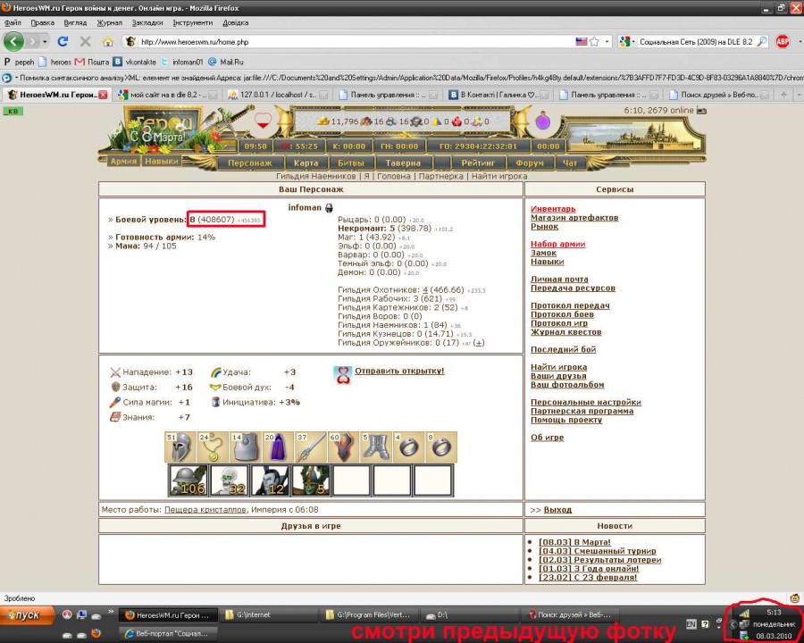Open the Форум game menu
The width and height of the screenshot is (804, 643).
pyautogui.click(x=530, y=163)
